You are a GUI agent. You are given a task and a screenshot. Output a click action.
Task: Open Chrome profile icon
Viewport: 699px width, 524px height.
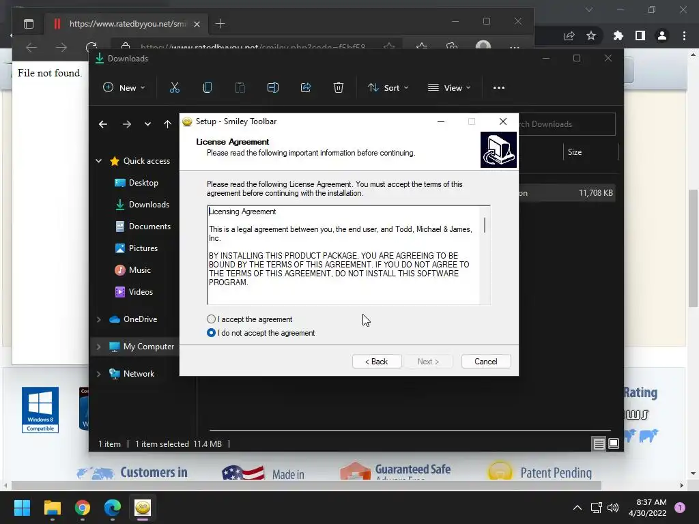pos(662,35)
